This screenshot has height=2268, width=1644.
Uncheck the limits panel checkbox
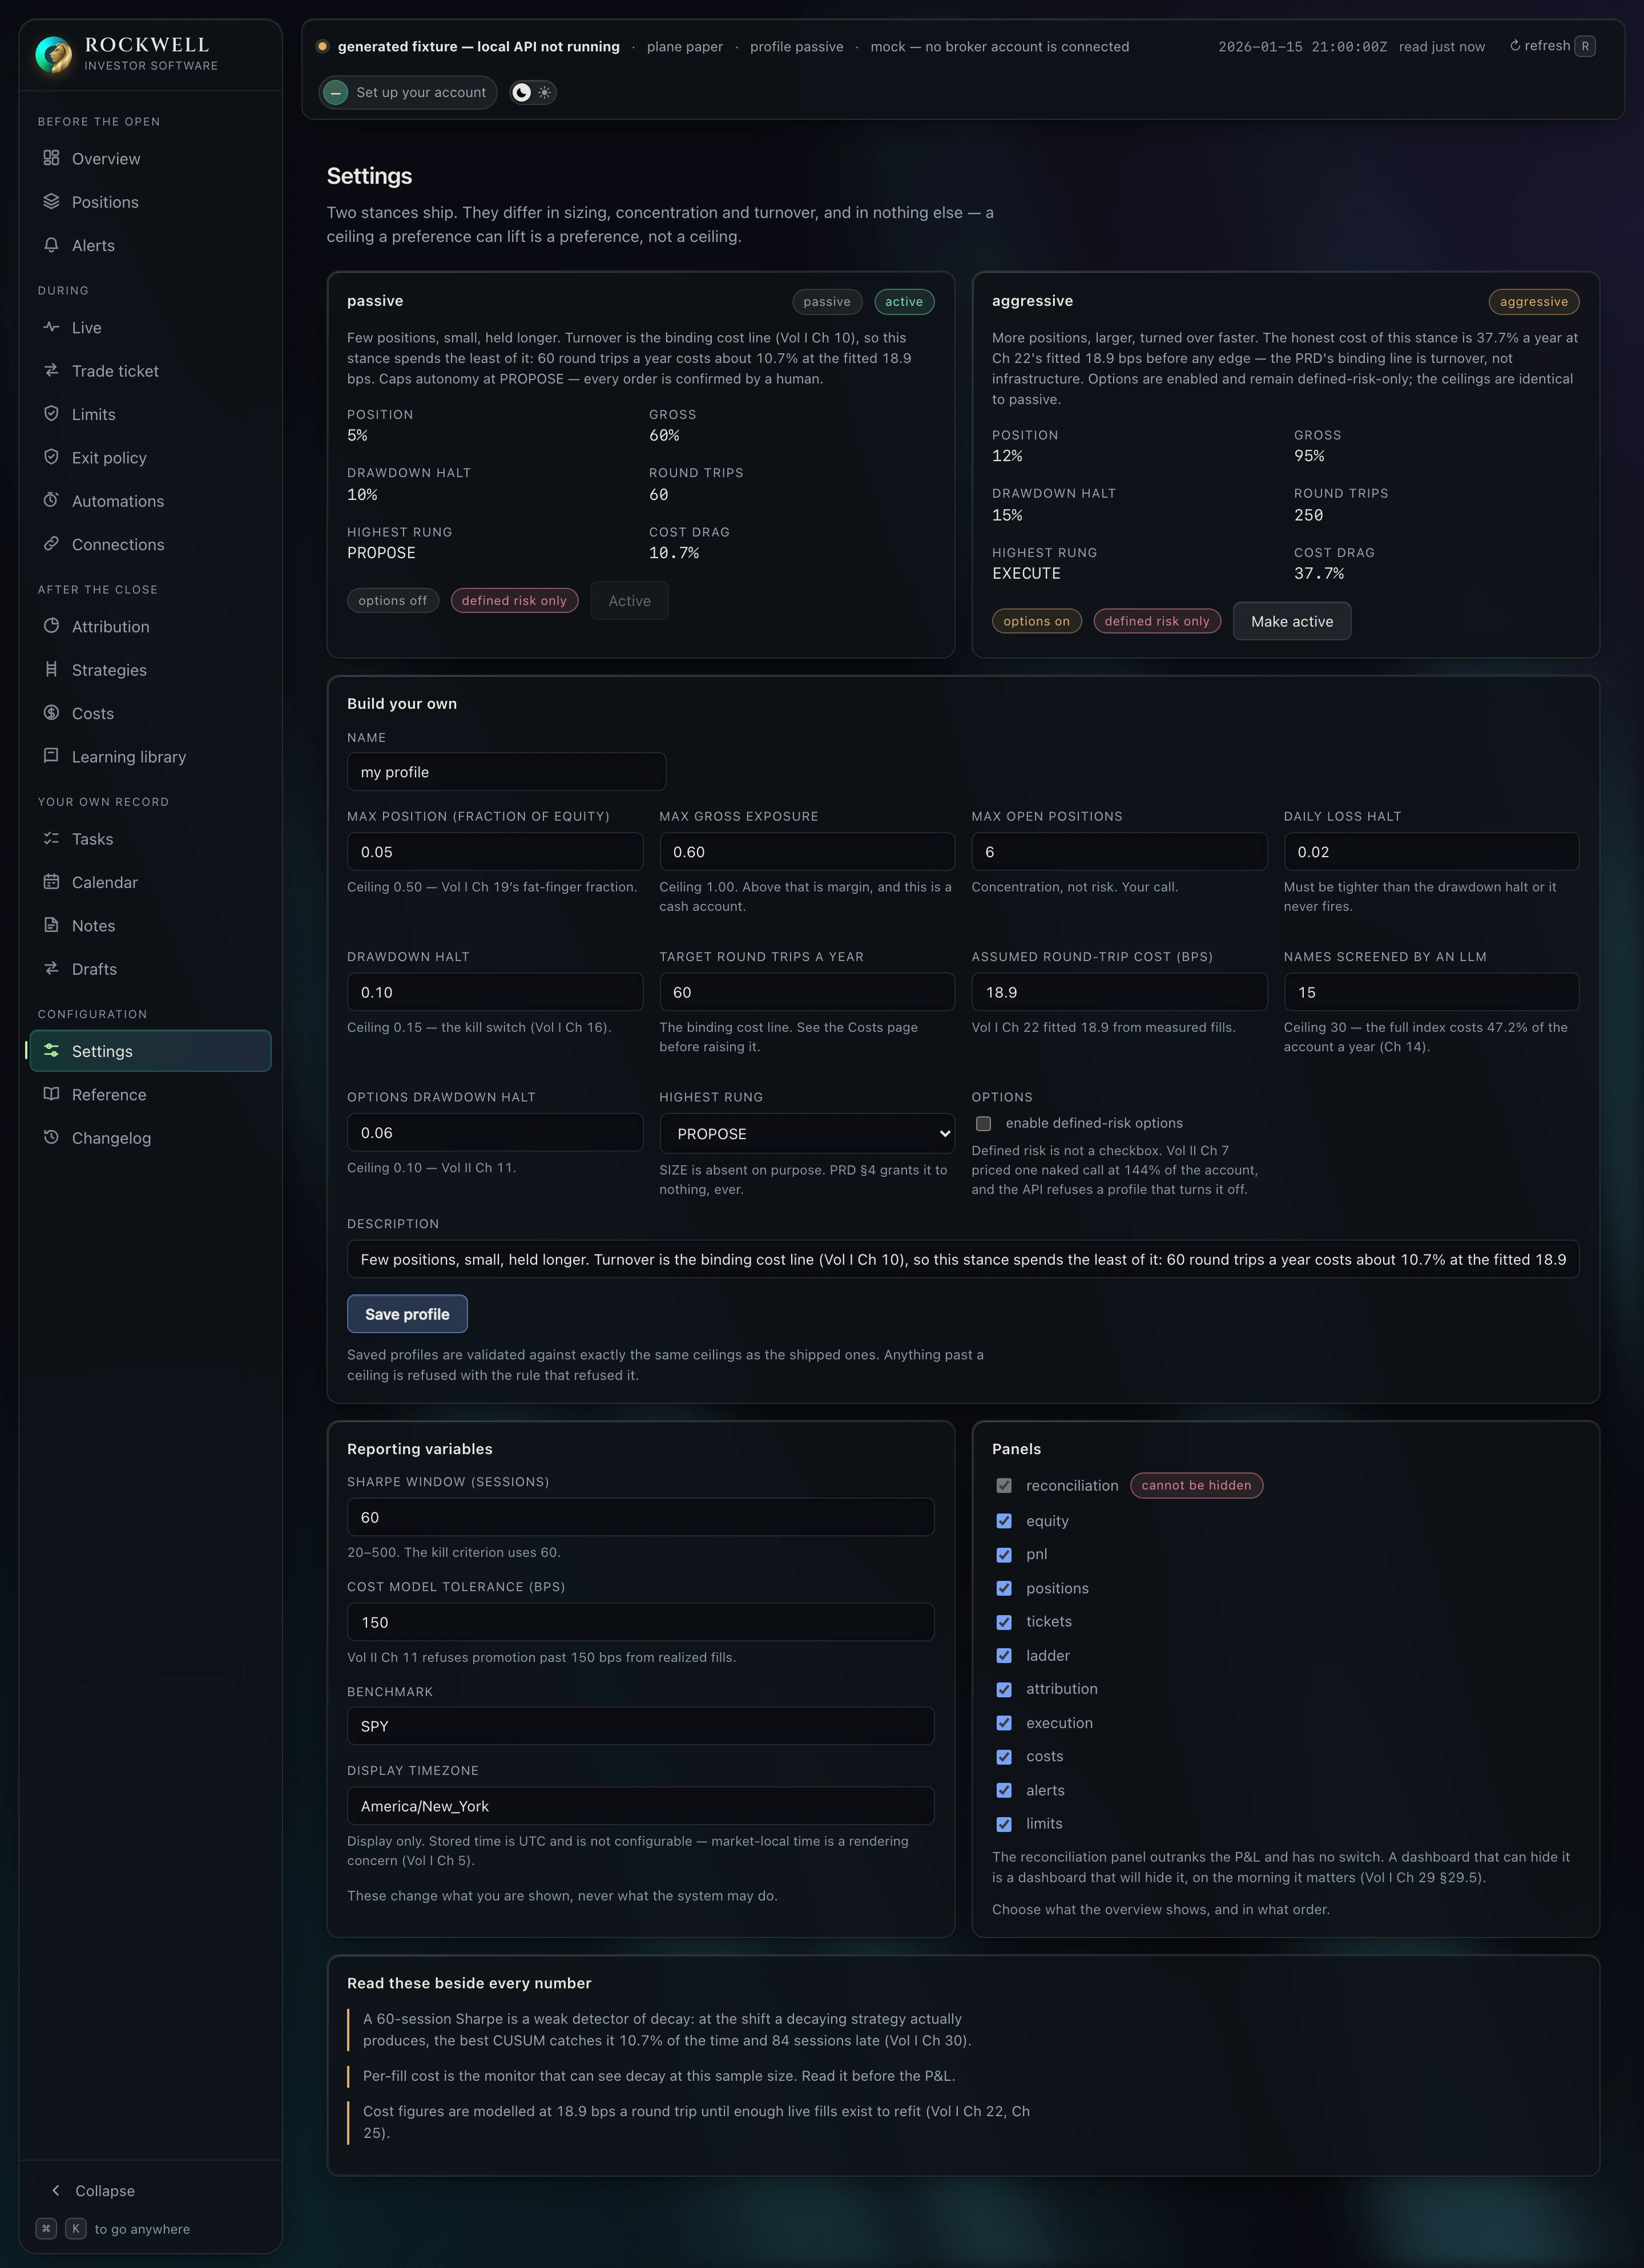click(1004, 1824)
